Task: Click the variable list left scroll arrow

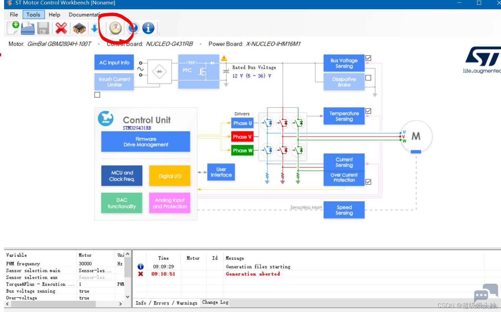Action: [x=8, y=304]
